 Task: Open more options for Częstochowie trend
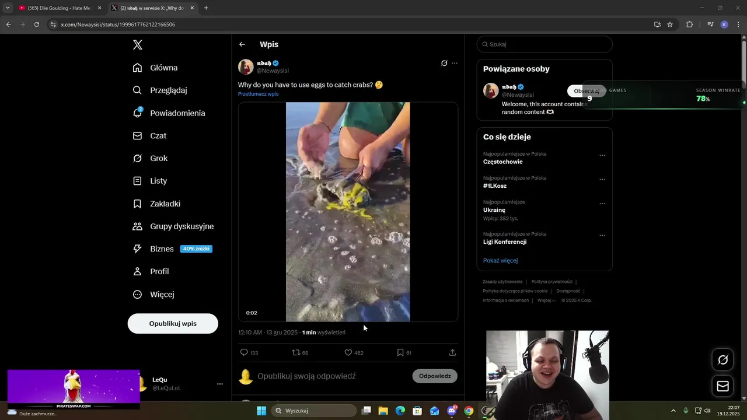602,155
